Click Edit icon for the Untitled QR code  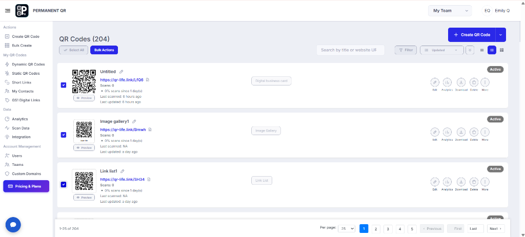tap(435, 82)
